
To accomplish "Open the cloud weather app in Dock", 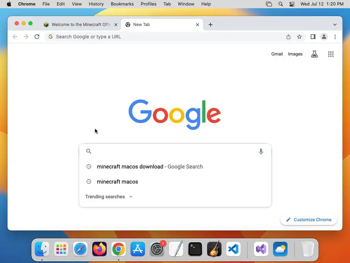I will click(x=280, y=249).
